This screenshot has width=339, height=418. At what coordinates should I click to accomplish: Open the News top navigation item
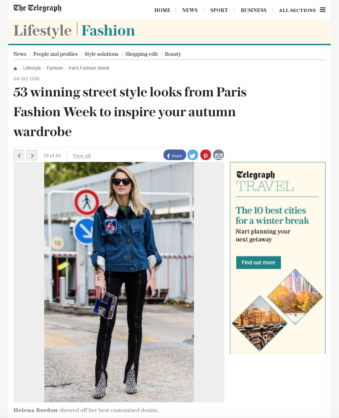click(190, 10)
